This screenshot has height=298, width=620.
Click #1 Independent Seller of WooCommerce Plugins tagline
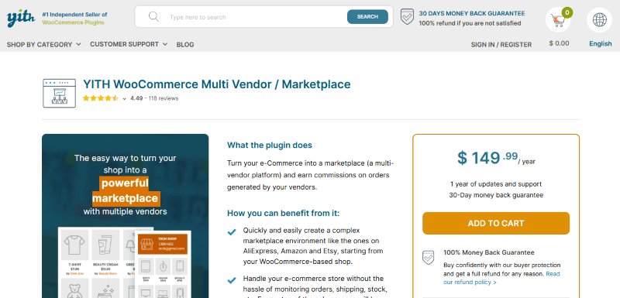pos(74,18)
